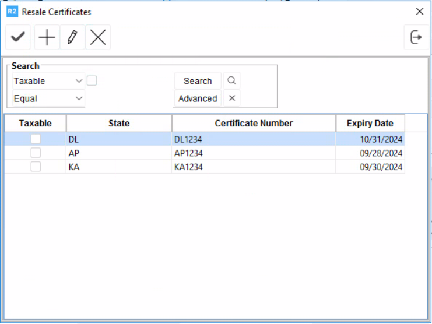Click the R2 application icon in title bar

click(x=12, y=12)
